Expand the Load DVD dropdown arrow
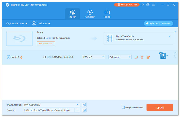 point(49,24)
